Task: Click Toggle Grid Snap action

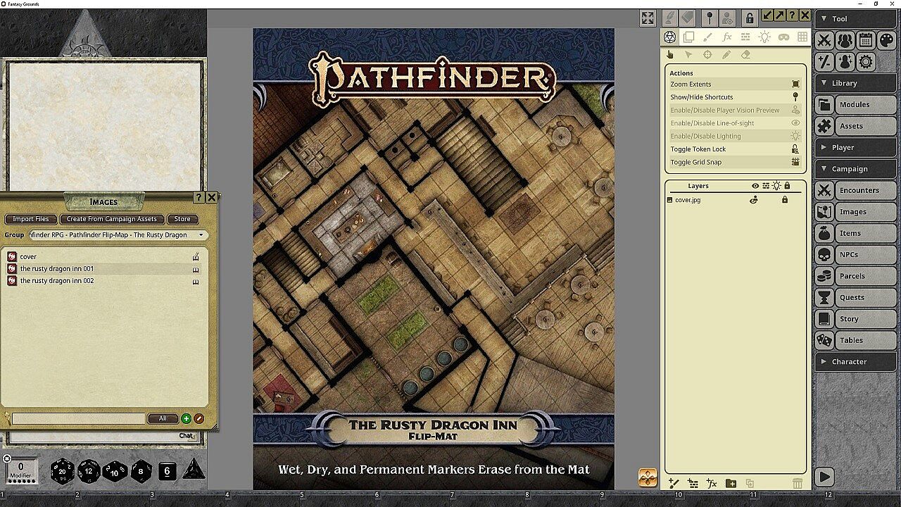Action: click(x=735, y=162)
